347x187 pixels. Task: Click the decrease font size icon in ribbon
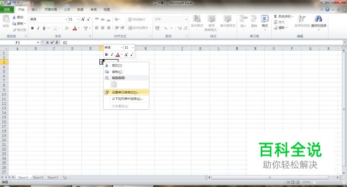tap(88, 19)
